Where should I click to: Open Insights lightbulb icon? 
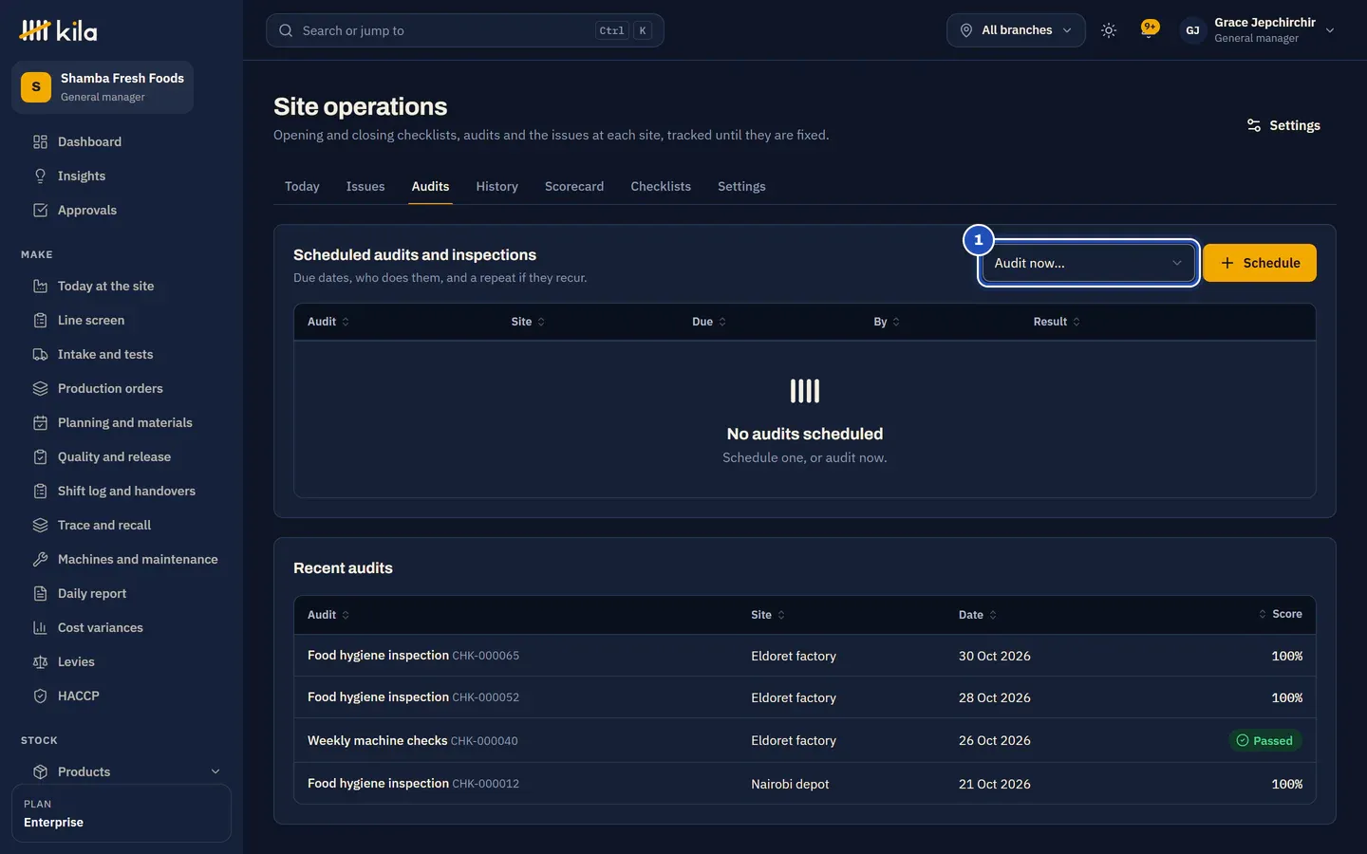coord(40,176)
